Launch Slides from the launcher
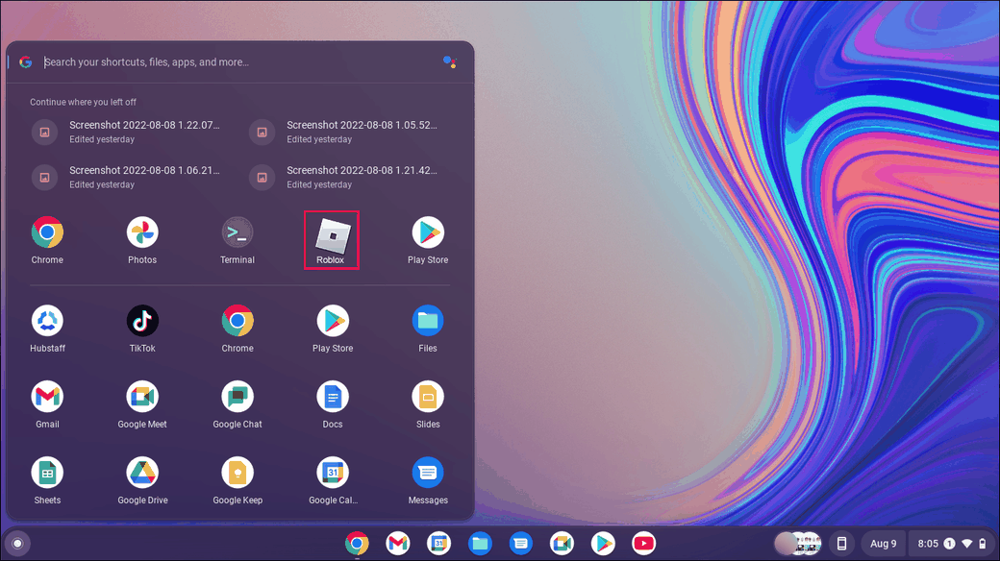 (x=428, y=398)
